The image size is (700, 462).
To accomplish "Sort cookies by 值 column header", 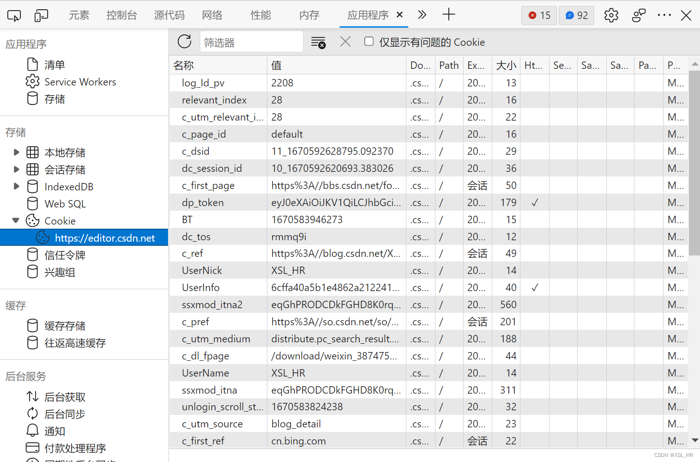I will [x=337, y=65].
